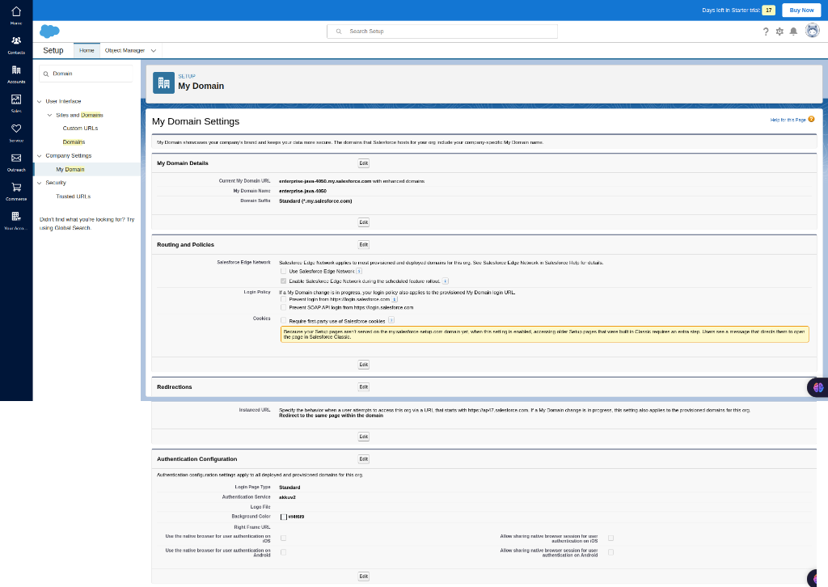Click the Buy Now button

(801, 10)
